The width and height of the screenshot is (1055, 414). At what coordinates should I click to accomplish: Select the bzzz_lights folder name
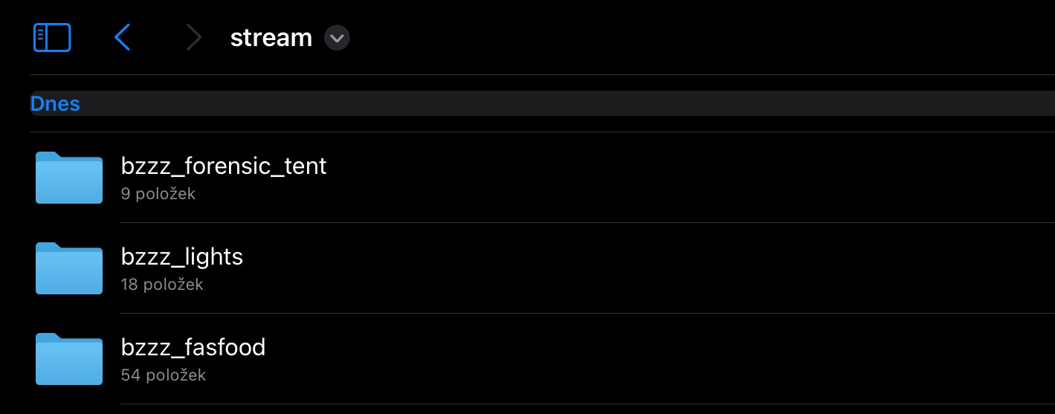click(182, 256)
